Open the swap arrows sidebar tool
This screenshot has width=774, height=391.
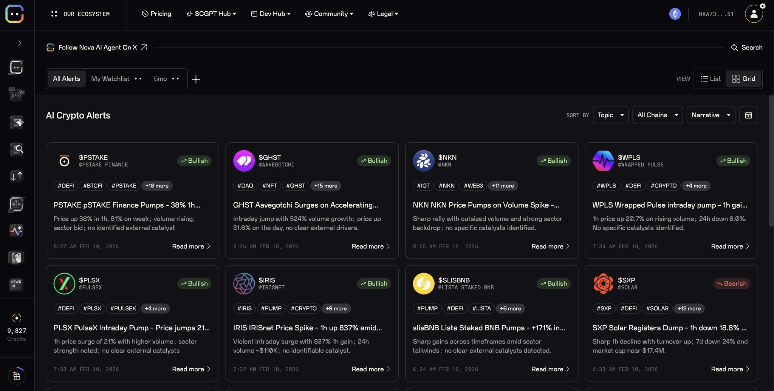pos(16,176)
